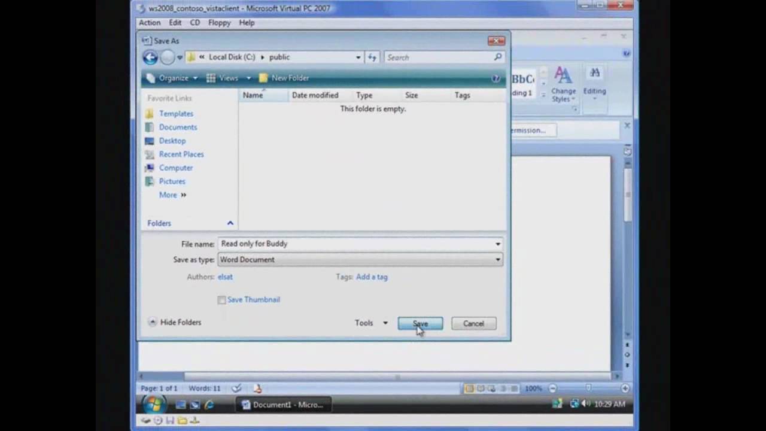Viewport: 766px width, 431px height.
Task: Open Virtual PC Floppy menu
Action: [219, 23]
